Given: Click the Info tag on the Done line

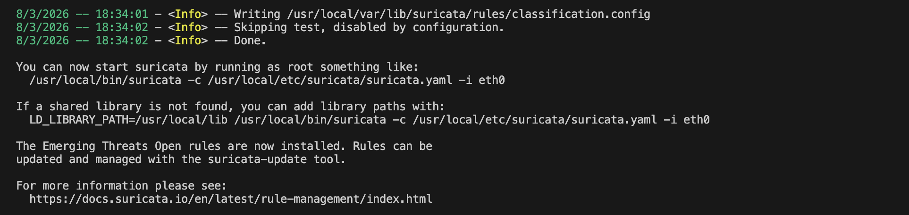Looking at the screenshot, I should pyautogui.click(x=188, y=41).
